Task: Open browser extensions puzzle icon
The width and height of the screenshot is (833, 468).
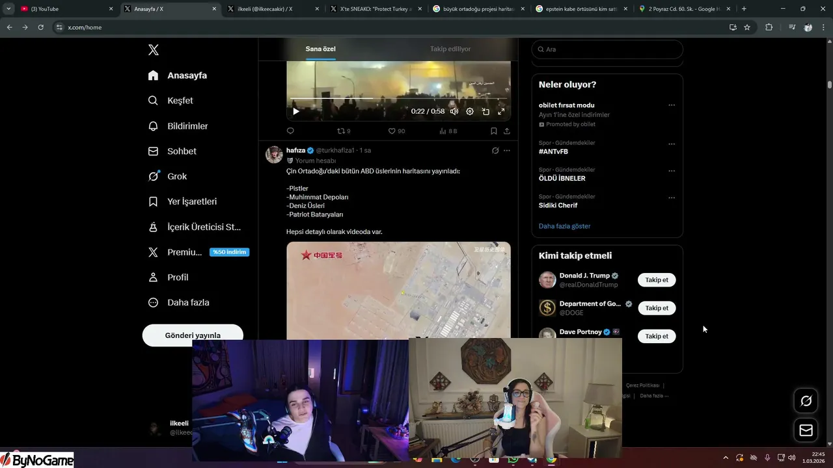Action: coord(769,27)
